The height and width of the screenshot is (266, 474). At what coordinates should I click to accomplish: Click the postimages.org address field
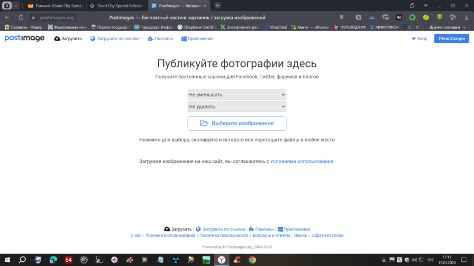click(x=57, y=18)
